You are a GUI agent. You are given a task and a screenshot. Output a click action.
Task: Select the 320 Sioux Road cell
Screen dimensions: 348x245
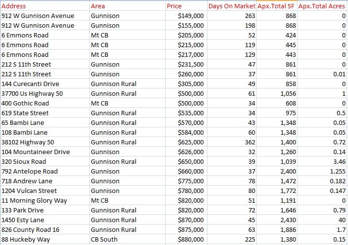(45, 161)
